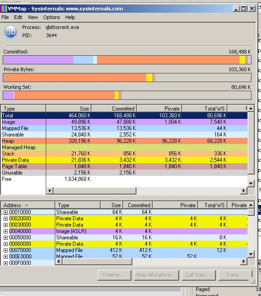Expand address 00040000 row
The width and height of the screenshot is (261, 296).
5,231
